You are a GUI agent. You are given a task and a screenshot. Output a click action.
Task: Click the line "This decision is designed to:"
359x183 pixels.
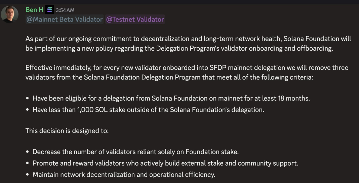pyautogui.click(x=67, y=131)
